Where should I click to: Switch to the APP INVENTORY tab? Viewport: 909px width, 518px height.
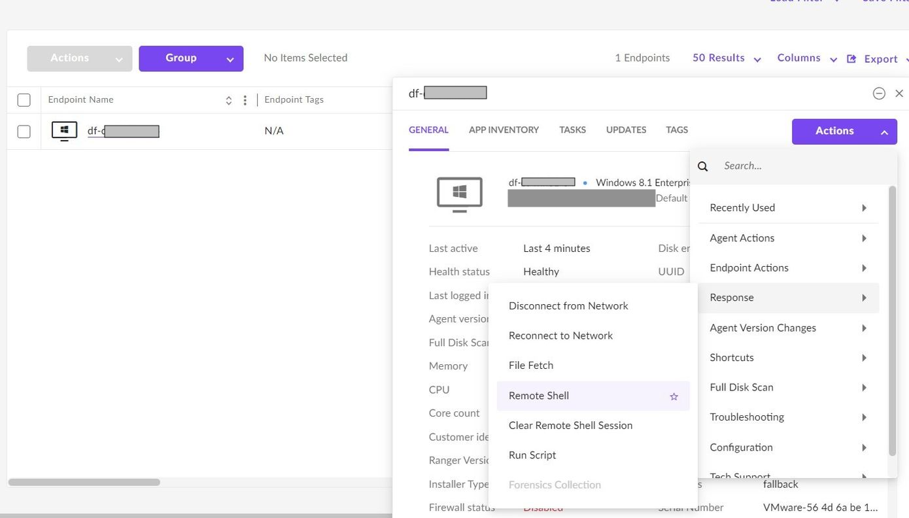point(504,130)
